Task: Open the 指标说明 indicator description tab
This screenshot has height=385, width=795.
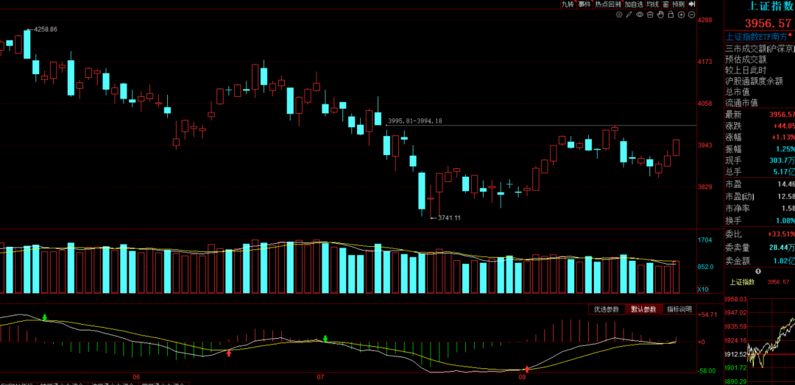Action: (679, 309)
